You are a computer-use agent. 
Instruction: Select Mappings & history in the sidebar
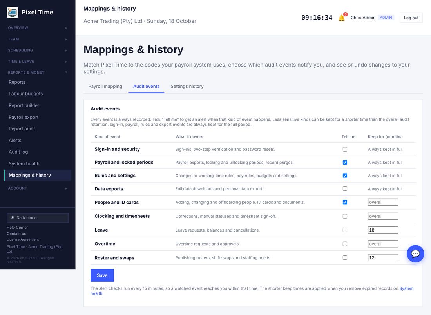pos(38,176)
